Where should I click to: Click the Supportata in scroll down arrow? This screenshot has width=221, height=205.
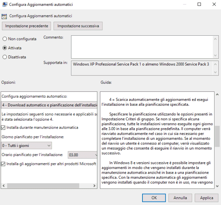click(215, 72)
